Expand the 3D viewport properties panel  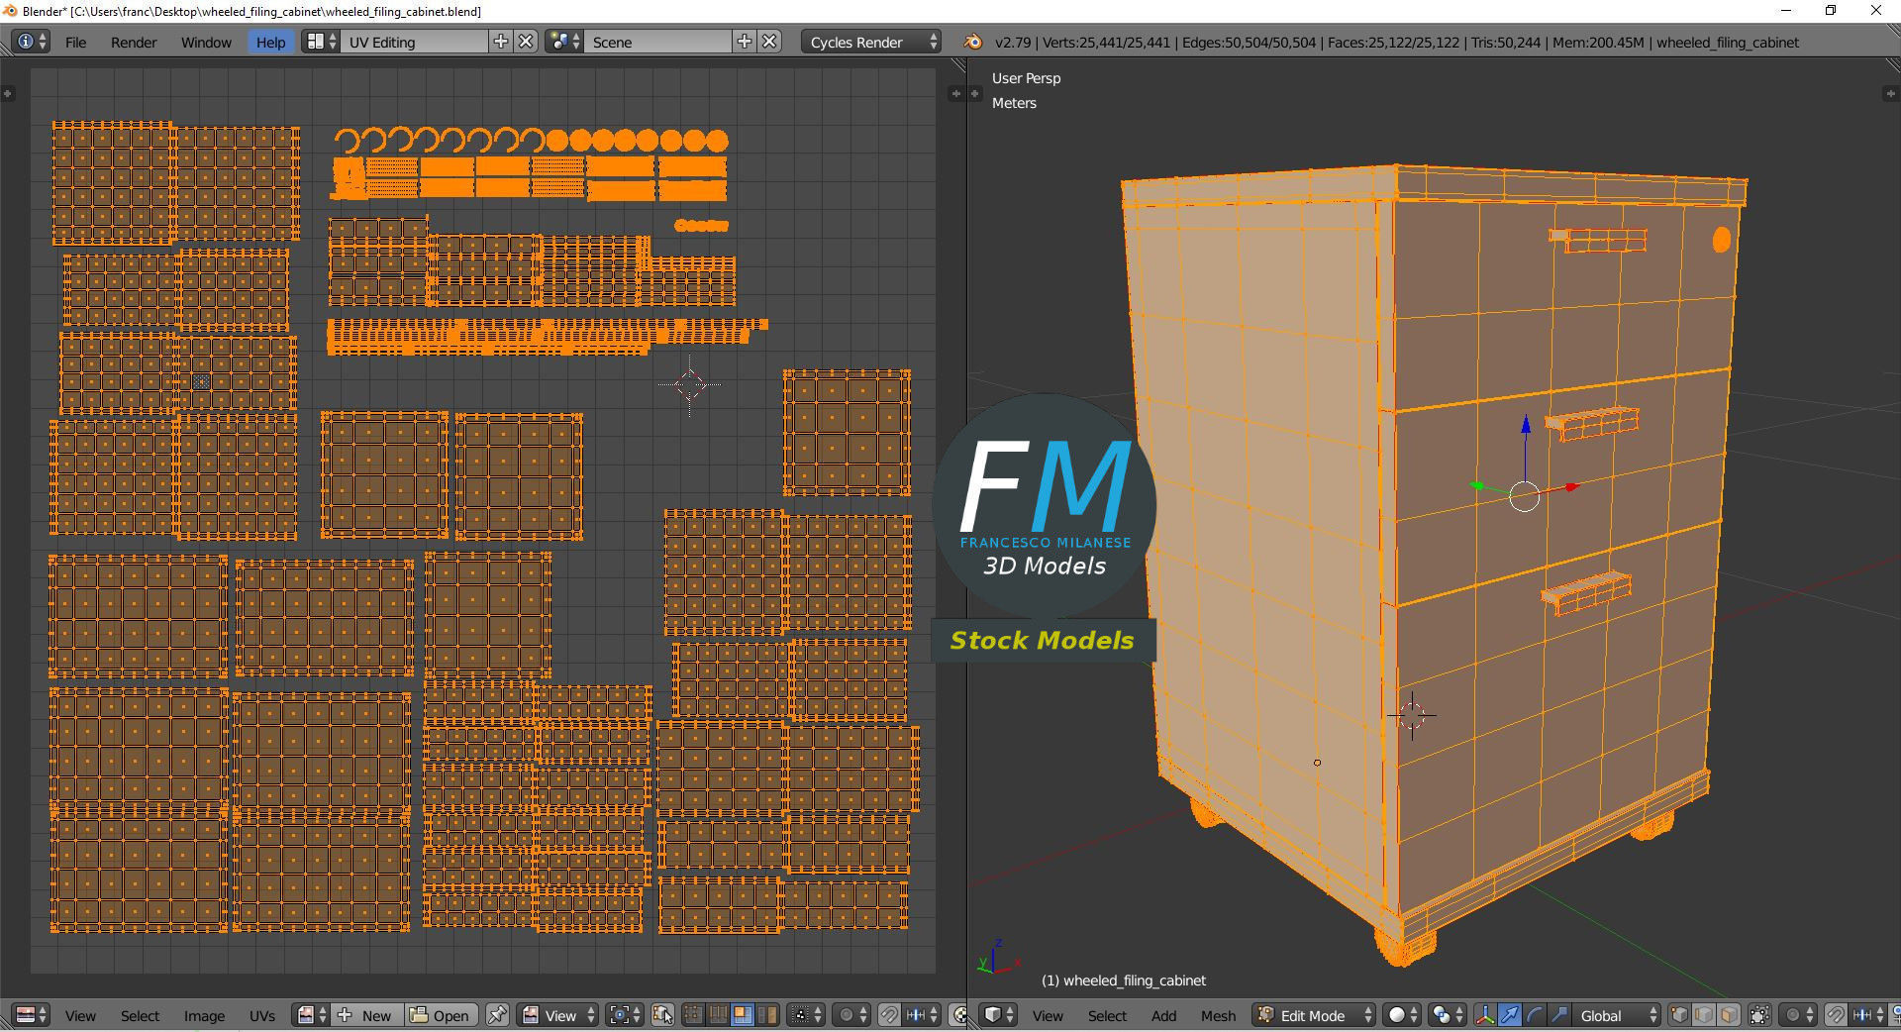(1890, 94)
